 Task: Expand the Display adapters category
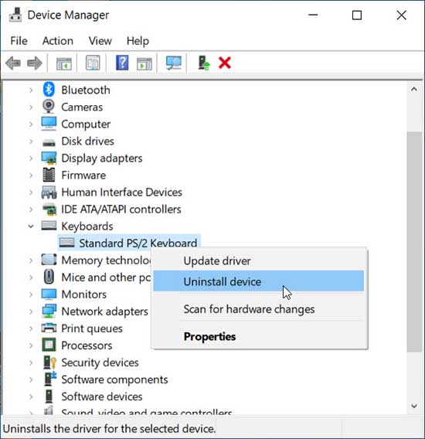(31, 158)
